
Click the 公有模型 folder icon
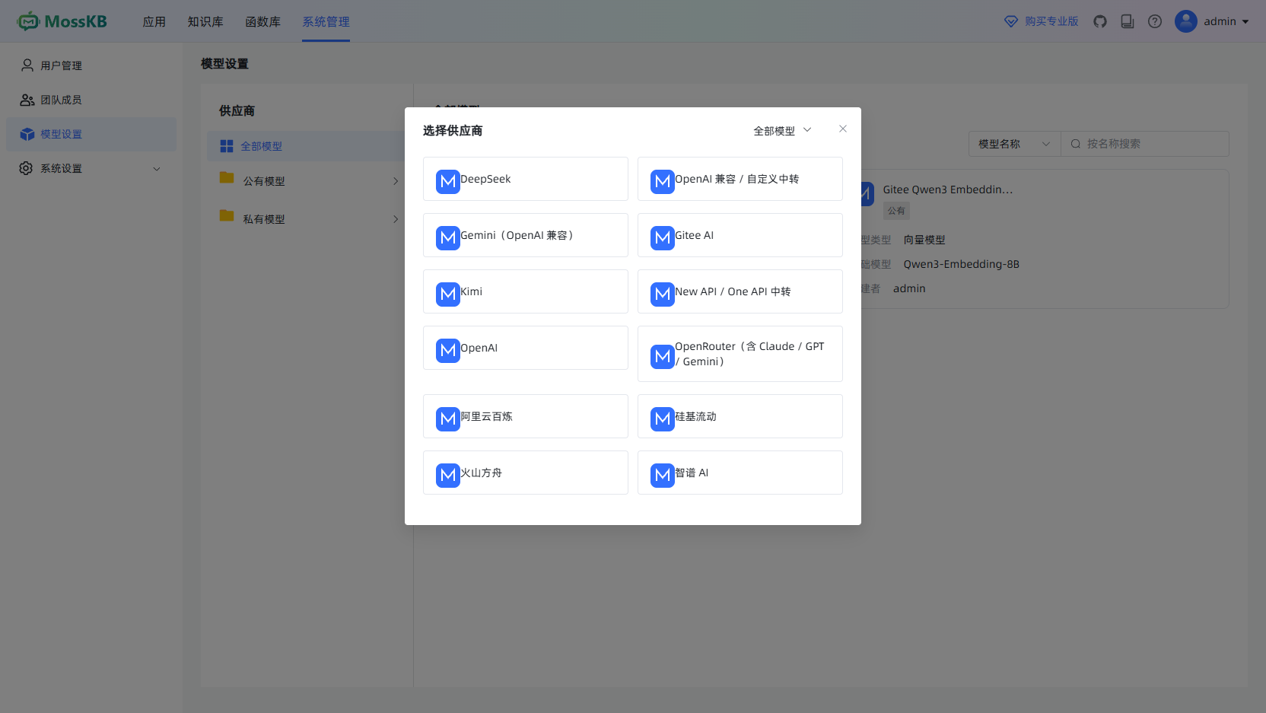[x=227, y=177]
